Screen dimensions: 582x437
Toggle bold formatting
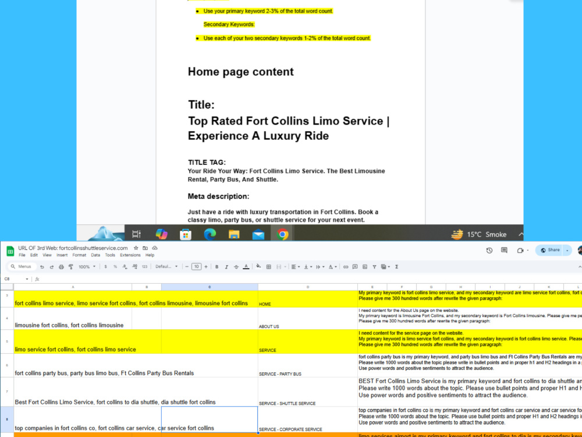tap(217, 267)
